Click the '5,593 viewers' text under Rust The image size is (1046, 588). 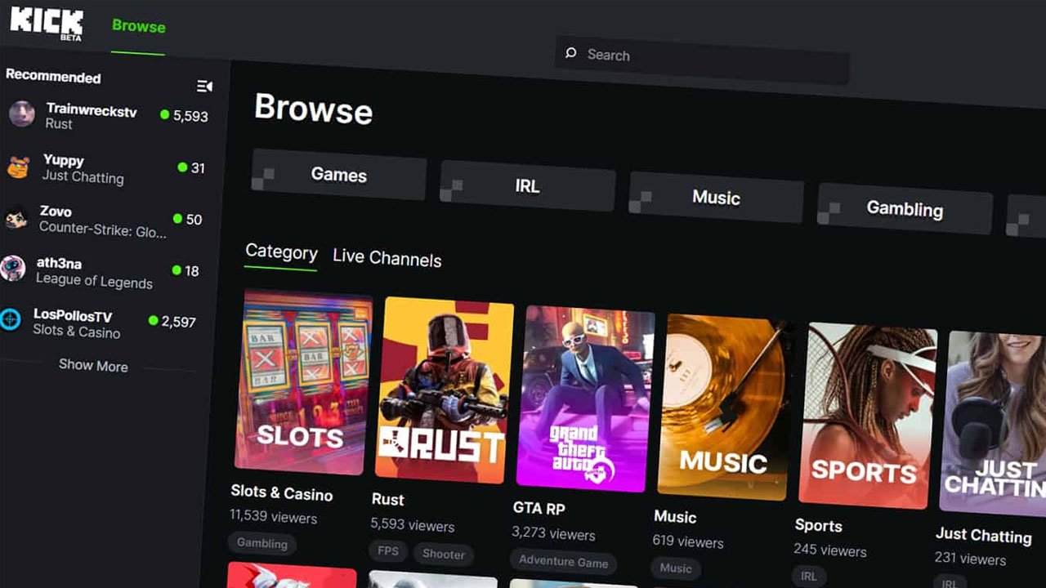point(412,524)
